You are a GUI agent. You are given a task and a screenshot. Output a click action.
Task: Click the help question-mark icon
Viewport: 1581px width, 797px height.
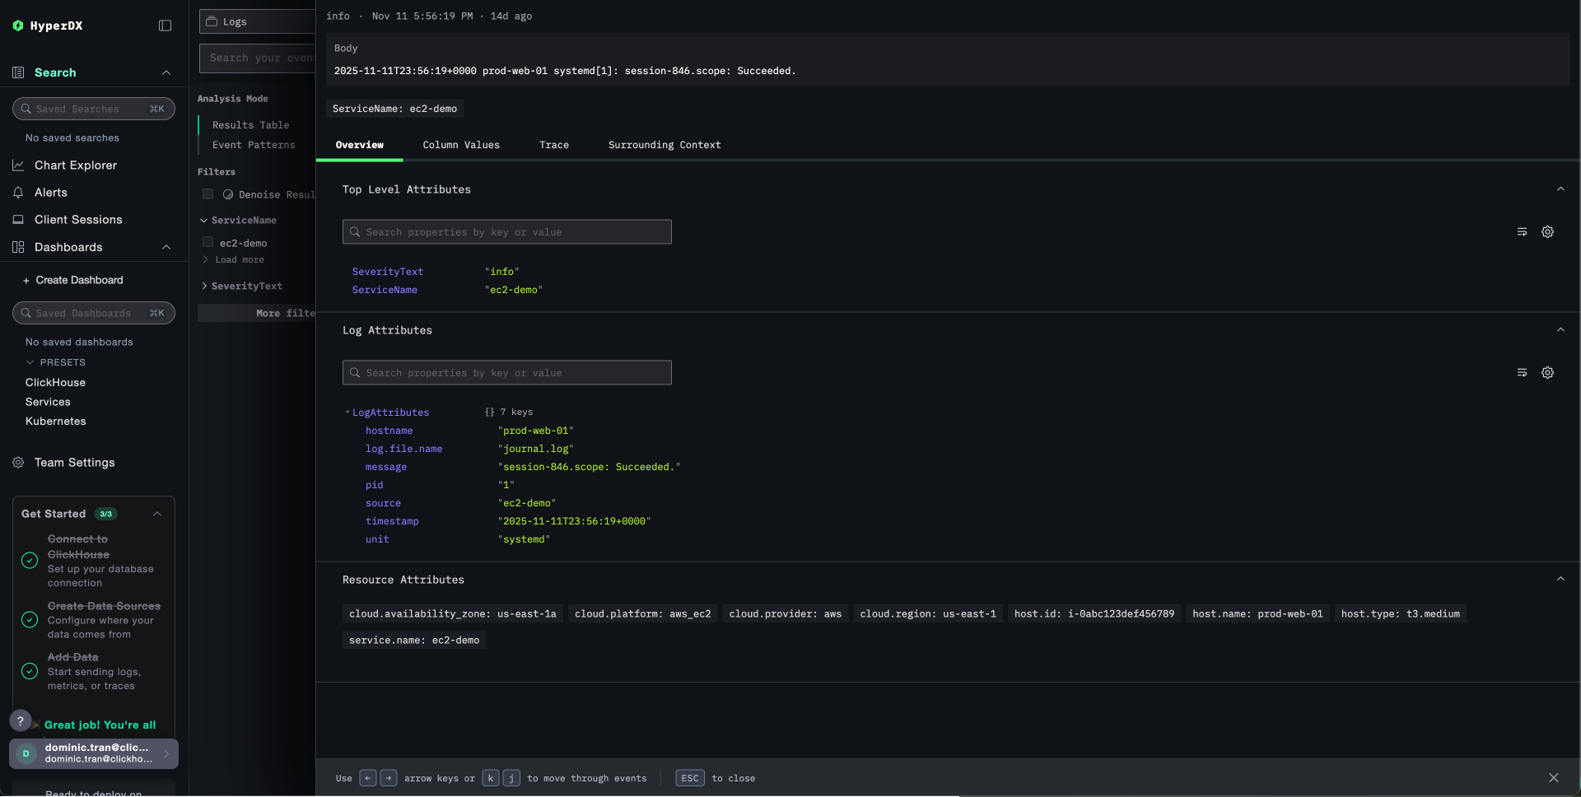[x=20, y=721]
